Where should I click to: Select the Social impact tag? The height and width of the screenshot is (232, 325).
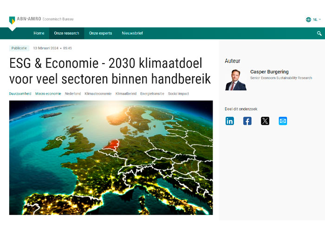pyautogui.click(x=178, y=94)
